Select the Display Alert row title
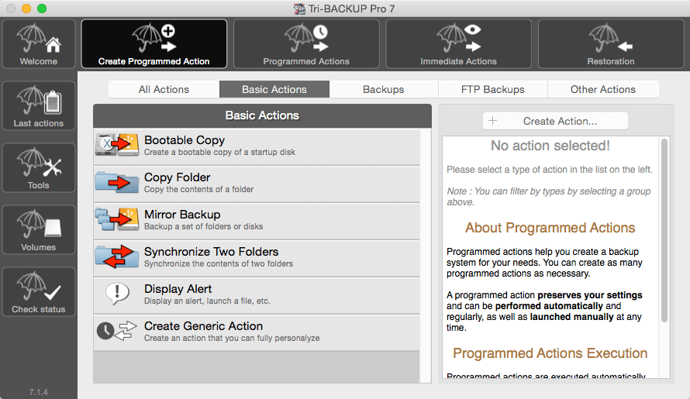 click(x=178, y=288)
